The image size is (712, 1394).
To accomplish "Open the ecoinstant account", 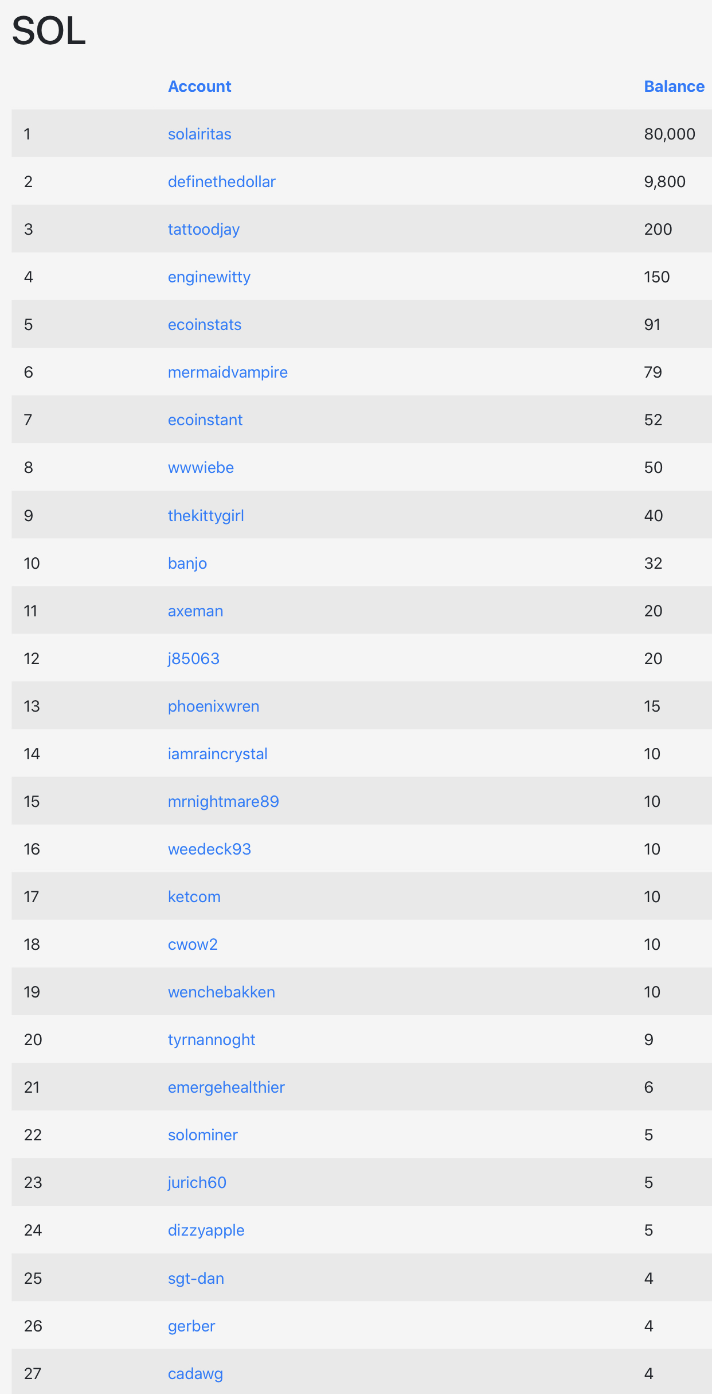I will pos(205,420).
